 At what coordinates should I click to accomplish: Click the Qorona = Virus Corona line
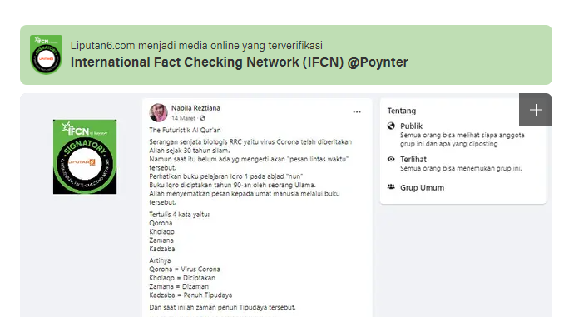(x=185, y=269)
